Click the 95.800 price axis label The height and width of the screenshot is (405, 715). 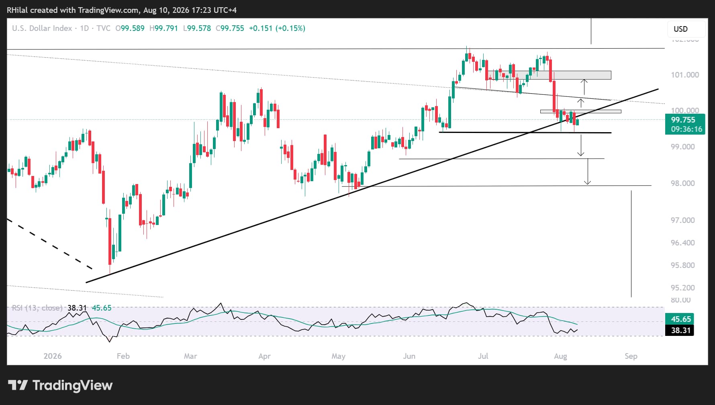tap(683, 265)
